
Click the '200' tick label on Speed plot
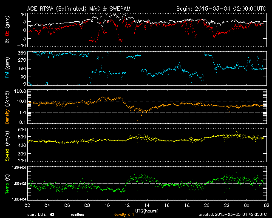tap(22, 161)
